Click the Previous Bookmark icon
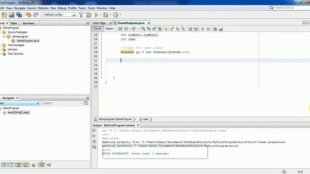Image resolution: width=310 pixels, height=174 pixels. (172, 29)
